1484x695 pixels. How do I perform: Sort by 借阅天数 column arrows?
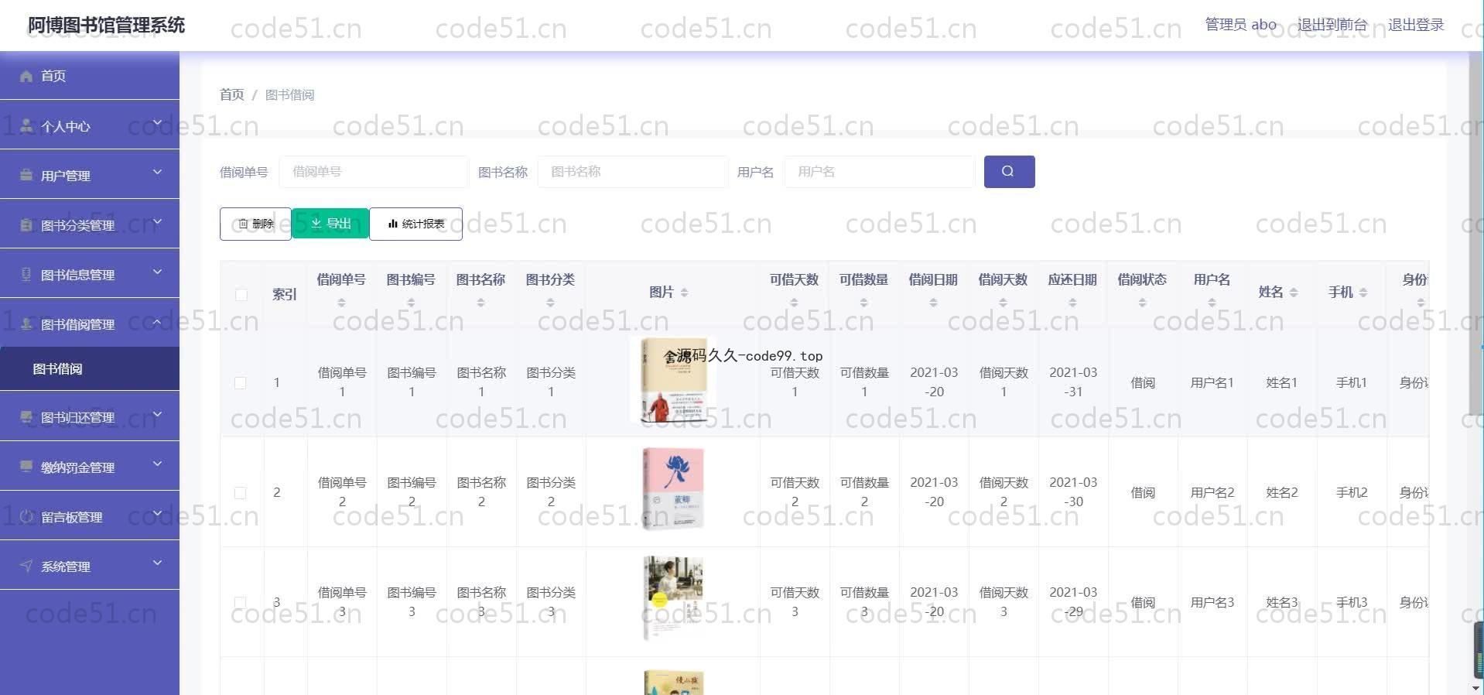coord(1003,303)
